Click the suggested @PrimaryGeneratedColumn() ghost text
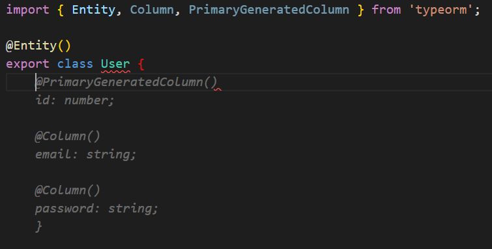Screen dimensions: 492x249 pos(126,82)
